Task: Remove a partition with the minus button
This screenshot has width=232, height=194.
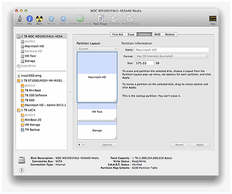Action: (84, 145)
